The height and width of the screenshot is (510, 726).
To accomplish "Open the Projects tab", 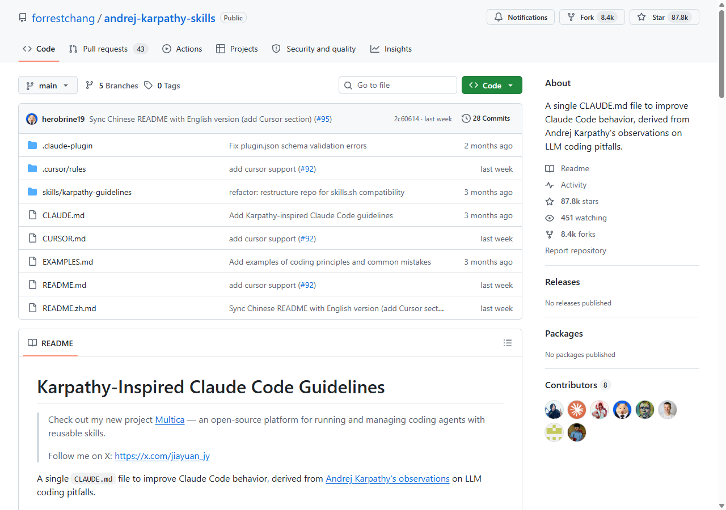I will [237, 49].
